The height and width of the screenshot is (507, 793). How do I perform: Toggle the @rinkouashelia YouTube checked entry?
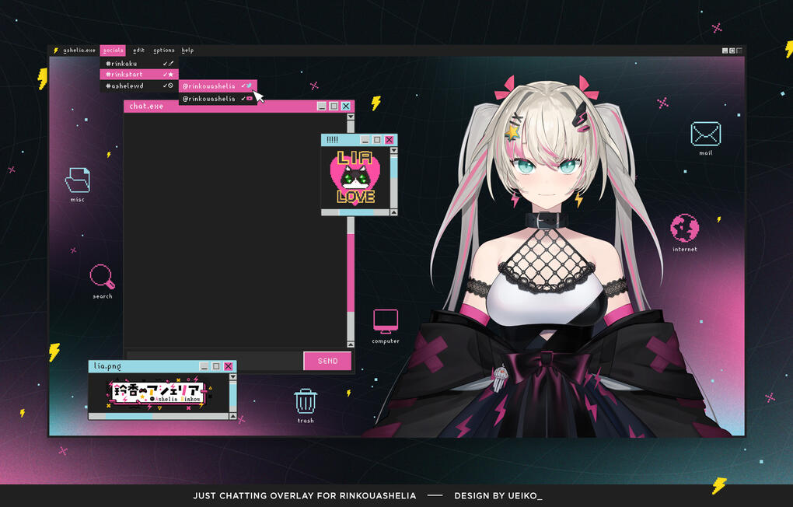218,99
